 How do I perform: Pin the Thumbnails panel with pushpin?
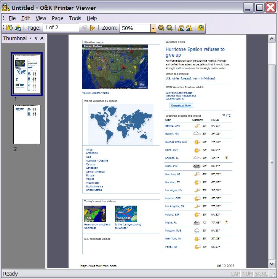point(37,38)
